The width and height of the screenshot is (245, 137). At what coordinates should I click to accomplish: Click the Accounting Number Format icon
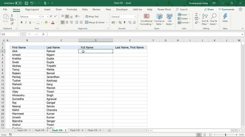[113, 22]
